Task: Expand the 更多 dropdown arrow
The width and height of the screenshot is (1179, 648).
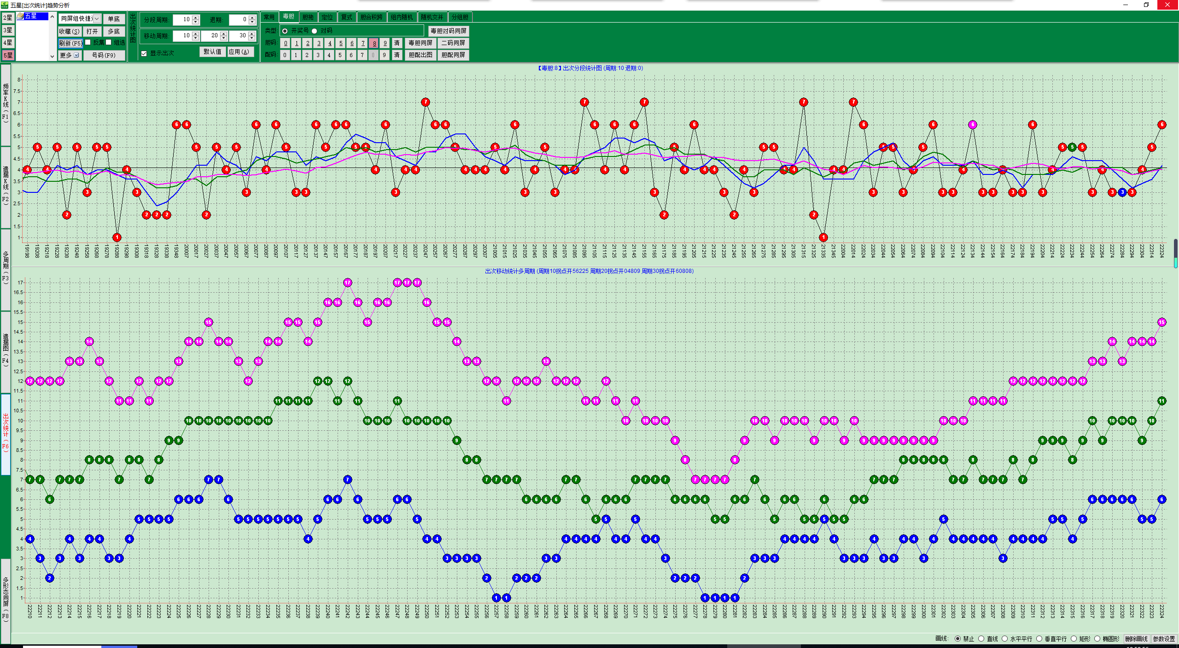Action: pos(76,55)
